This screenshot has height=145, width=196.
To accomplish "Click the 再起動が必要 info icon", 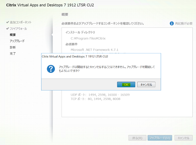I will pyautogui.click(x=171, y=24).
